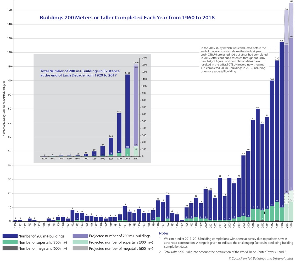Click the inset 2010 bar labeled 612

pyautogui.click(x=119, y=135)
